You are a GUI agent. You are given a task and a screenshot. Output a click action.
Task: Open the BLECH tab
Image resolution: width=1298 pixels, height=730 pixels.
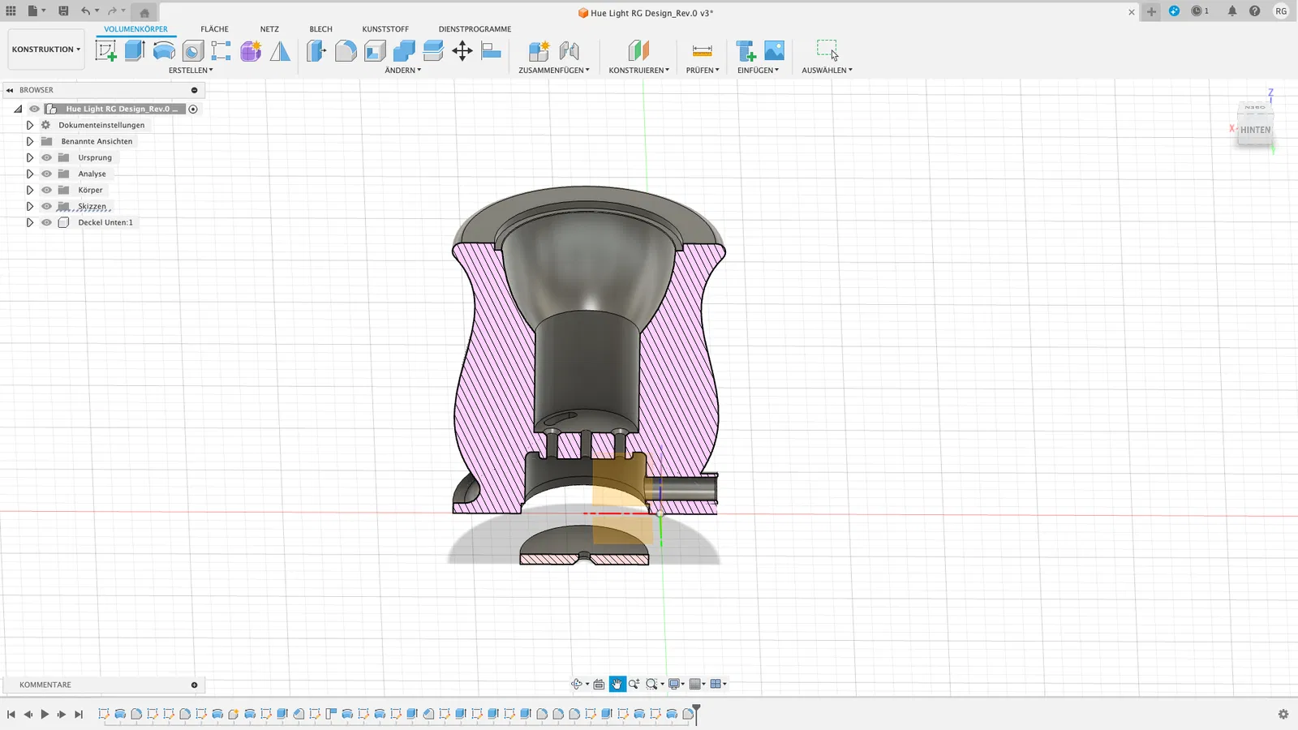[320, 29]
